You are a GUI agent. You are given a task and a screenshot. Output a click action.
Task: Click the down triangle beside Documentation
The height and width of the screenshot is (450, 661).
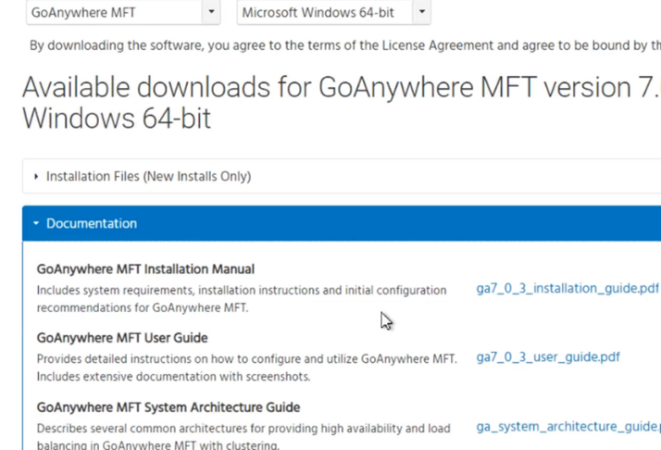coord(36,223)
